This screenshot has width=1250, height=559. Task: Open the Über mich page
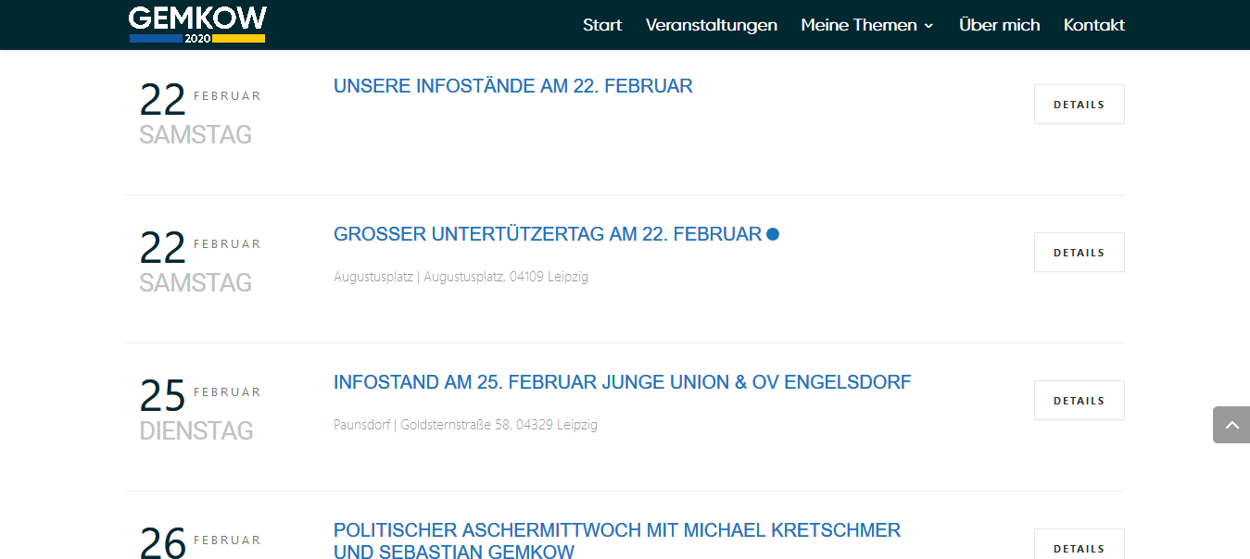coord(999,25)
